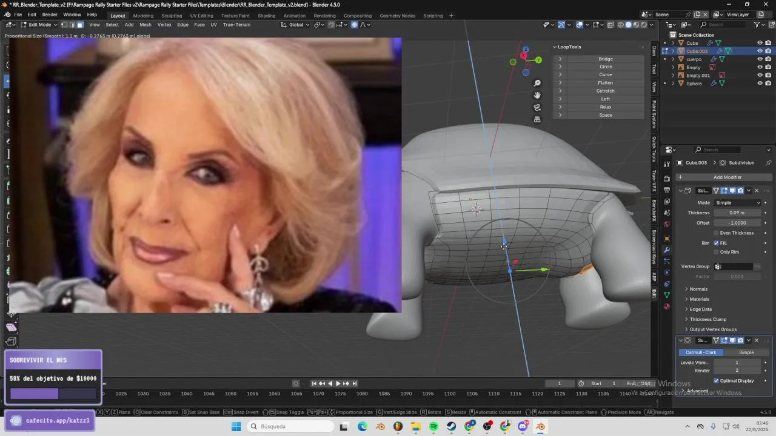Toggle proportional editing icon in header

355,25
